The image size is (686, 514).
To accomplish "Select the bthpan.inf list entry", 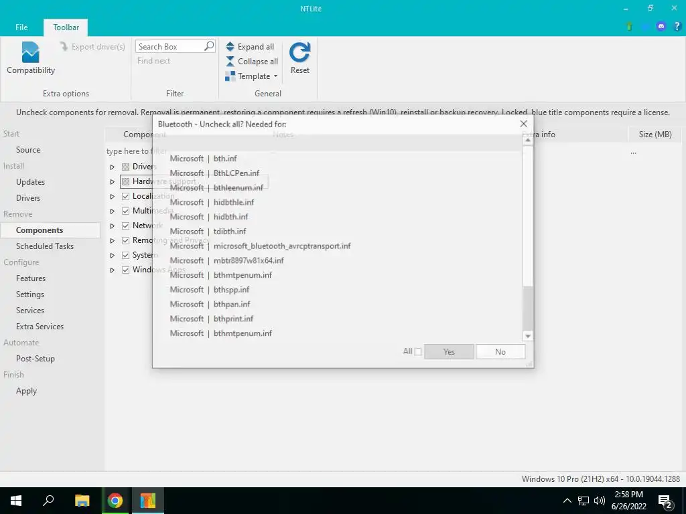I will 231,305.
